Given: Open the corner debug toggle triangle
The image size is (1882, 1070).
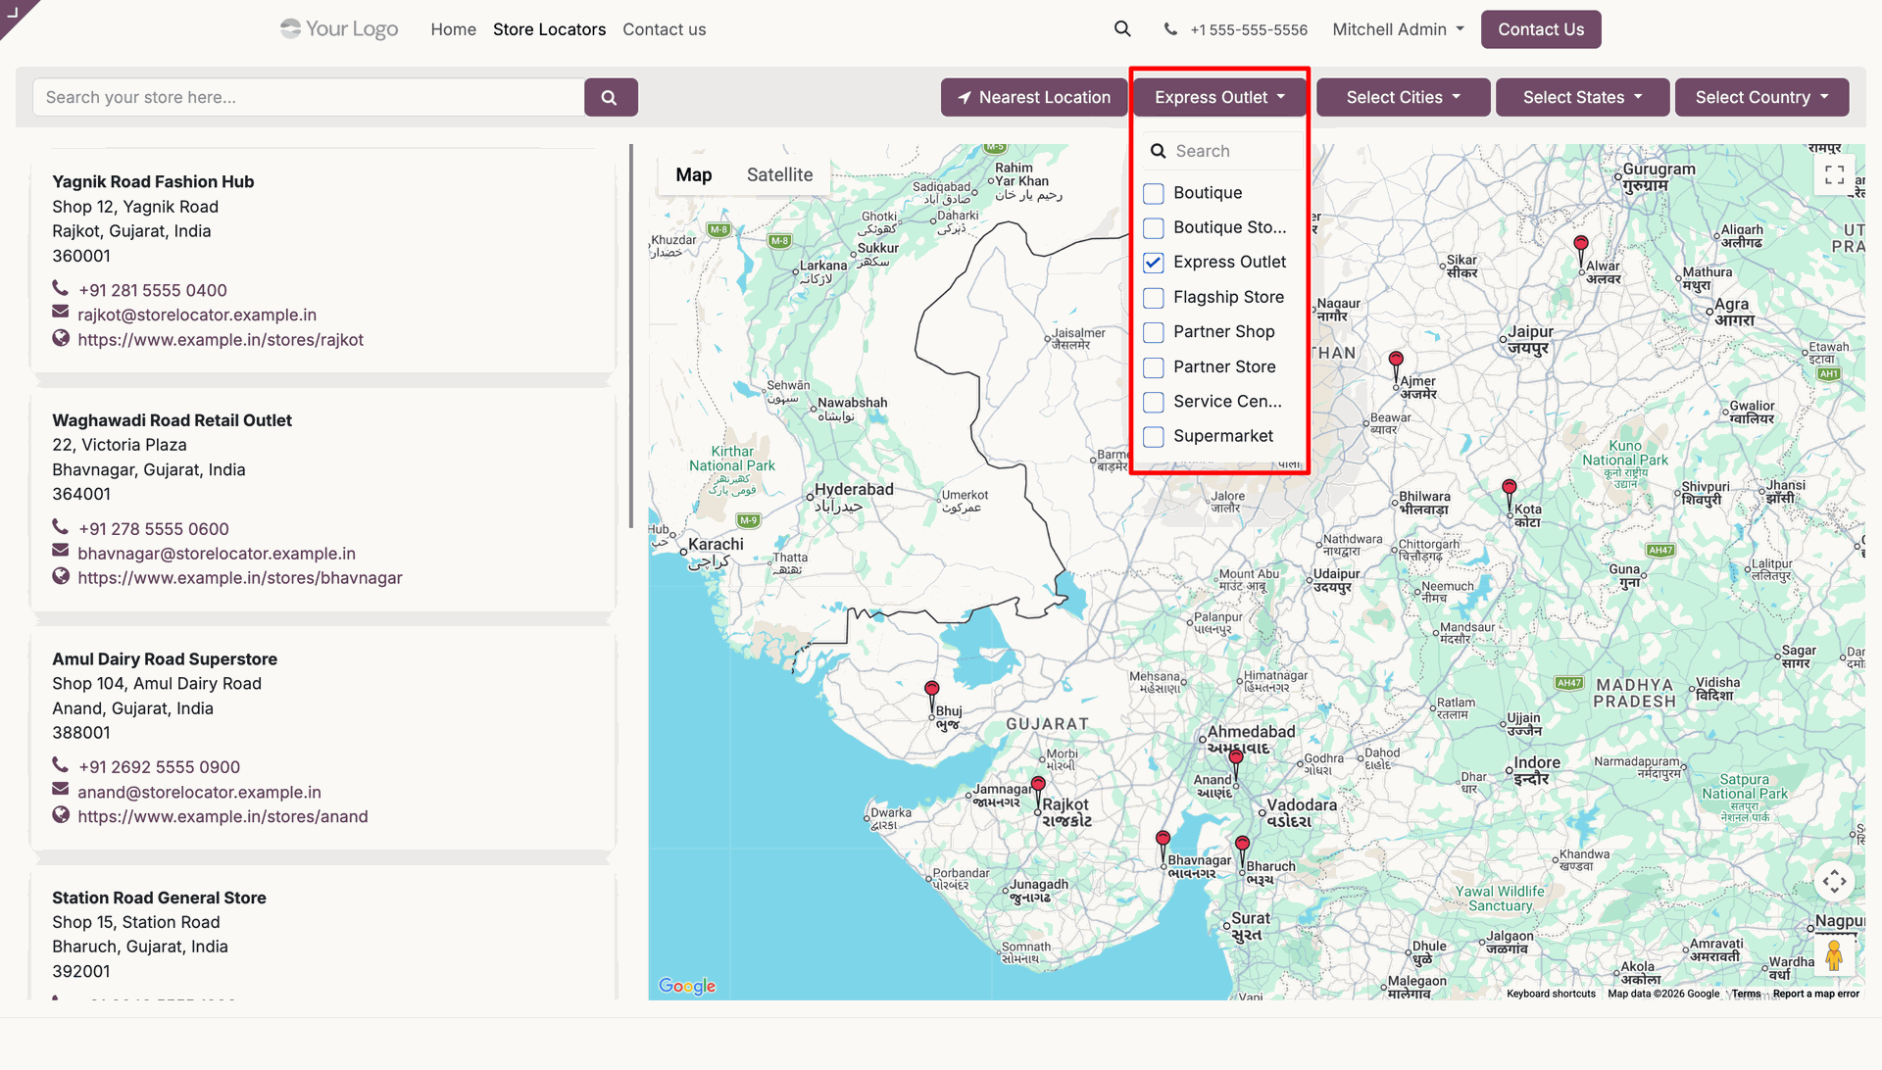Looking at the screenshot, I should 13,12.
